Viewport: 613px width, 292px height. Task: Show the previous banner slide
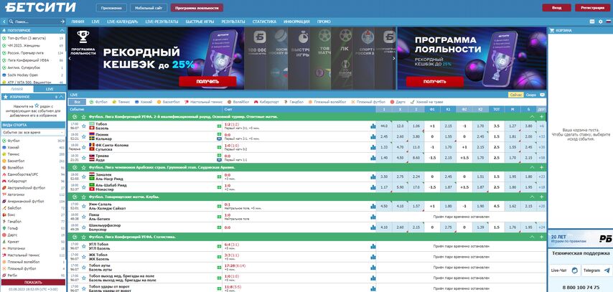click(x=70, y=58)
